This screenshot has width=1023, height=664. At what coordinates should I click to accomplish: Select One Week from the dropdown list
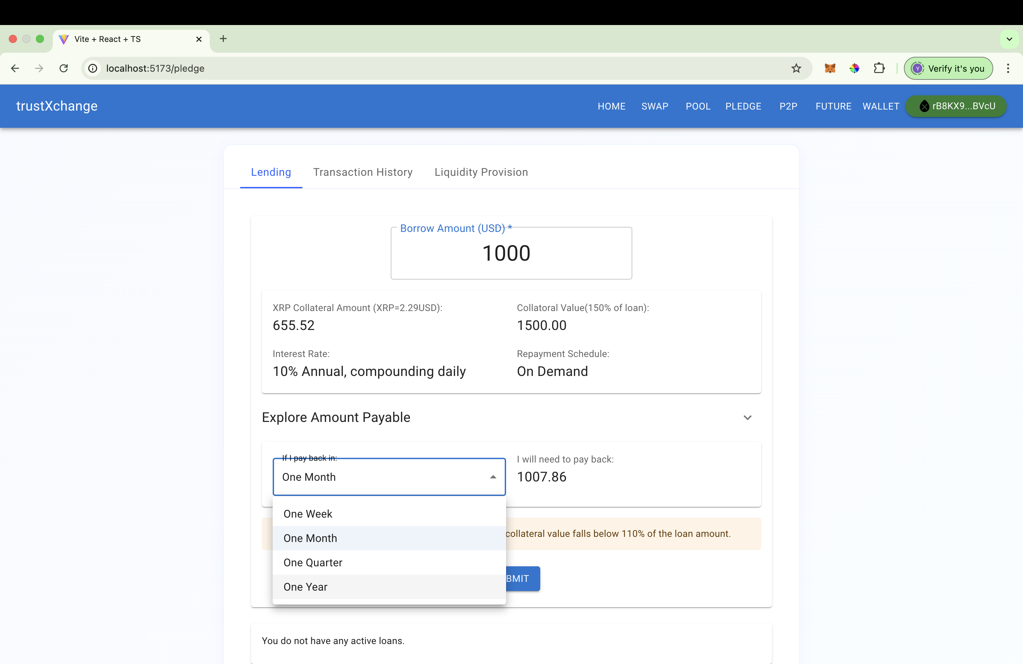pyautogui.click(x=308, y=514)
